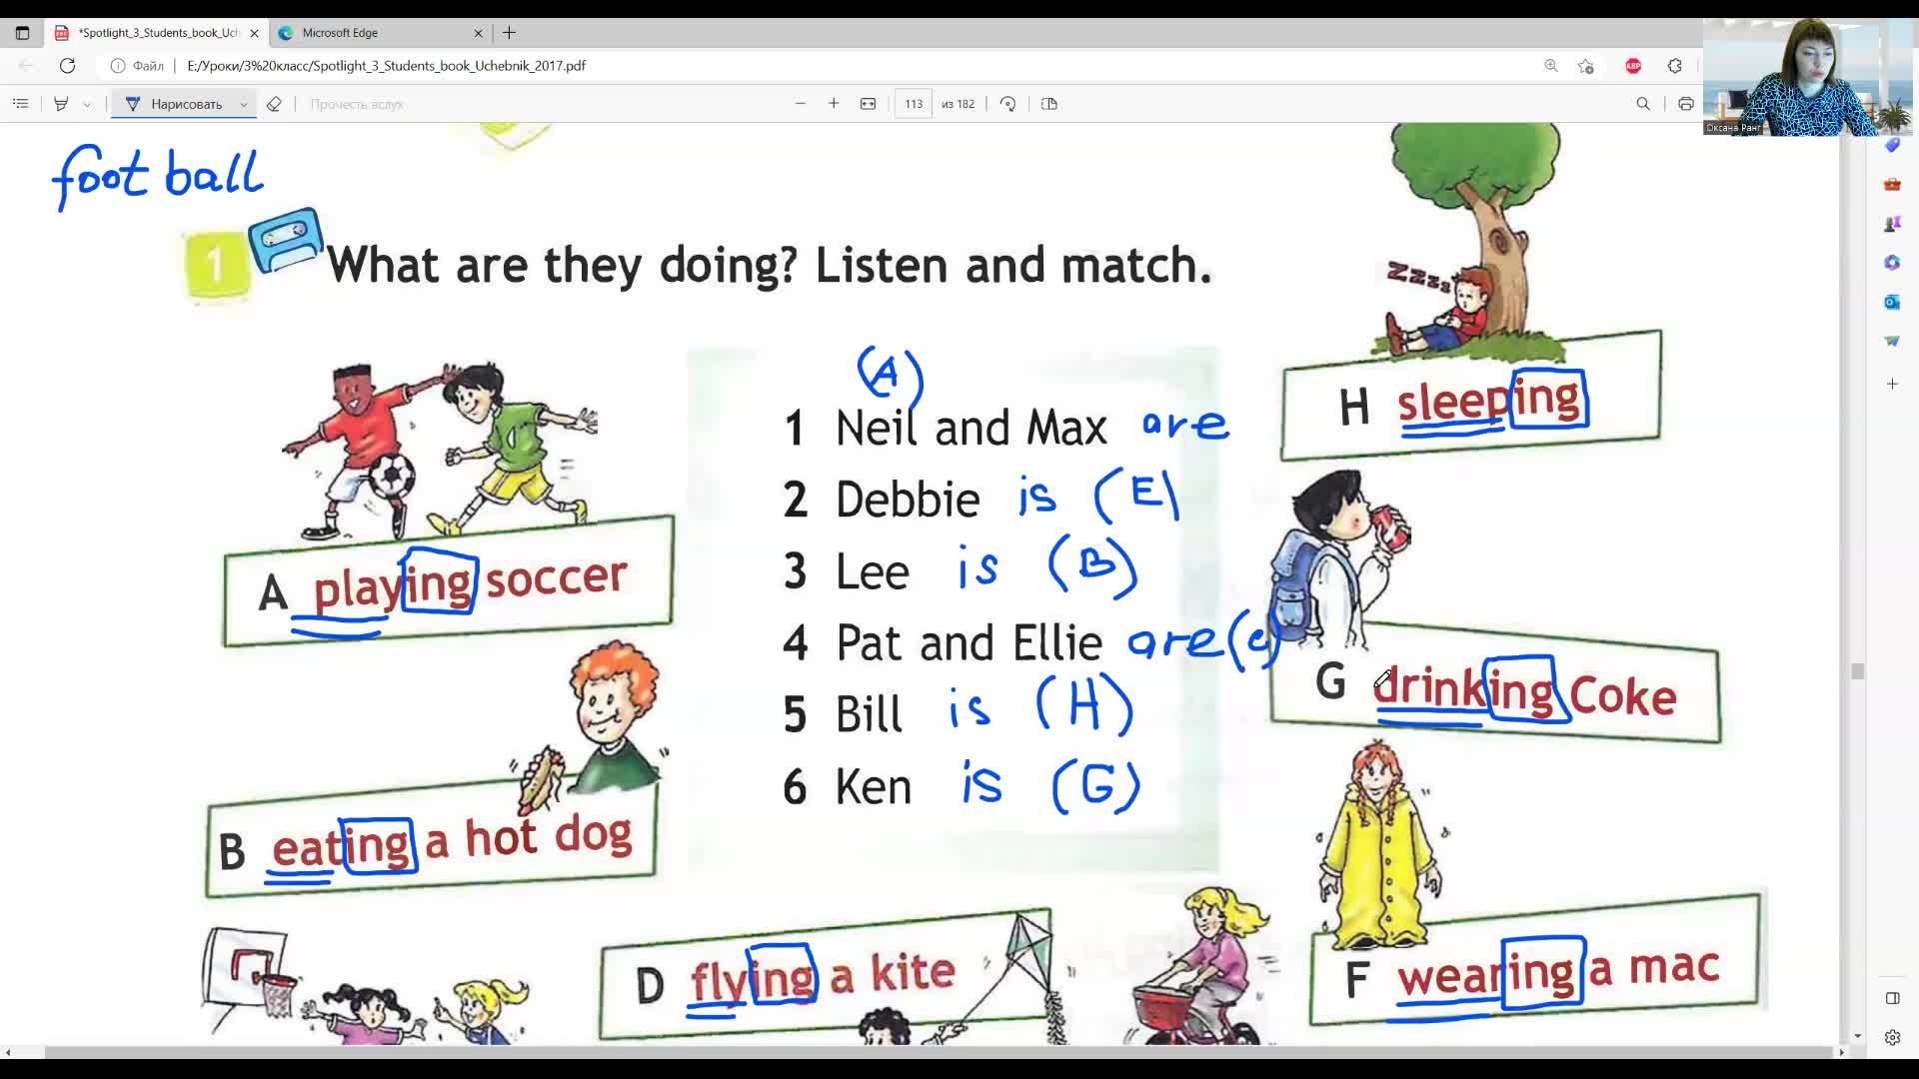Click the Erase annotations icon
The image size is (1919, 1079).
(x=273, y=104)
